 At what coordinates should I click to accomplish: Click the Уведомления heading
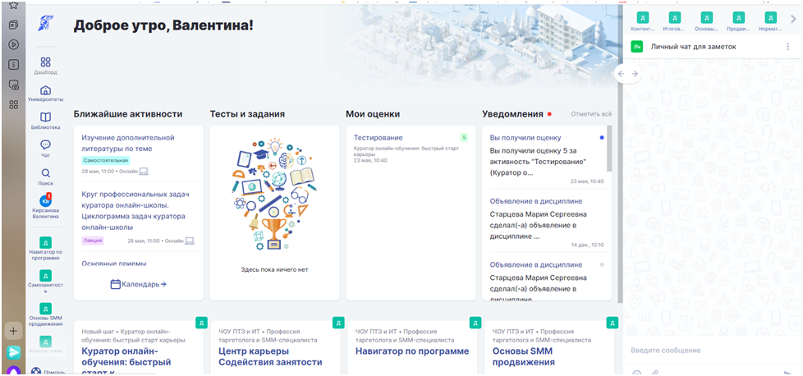click(512, 114)
